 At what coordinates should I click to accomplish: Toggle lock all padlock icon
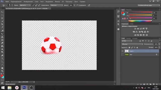(x=137, y=47)
